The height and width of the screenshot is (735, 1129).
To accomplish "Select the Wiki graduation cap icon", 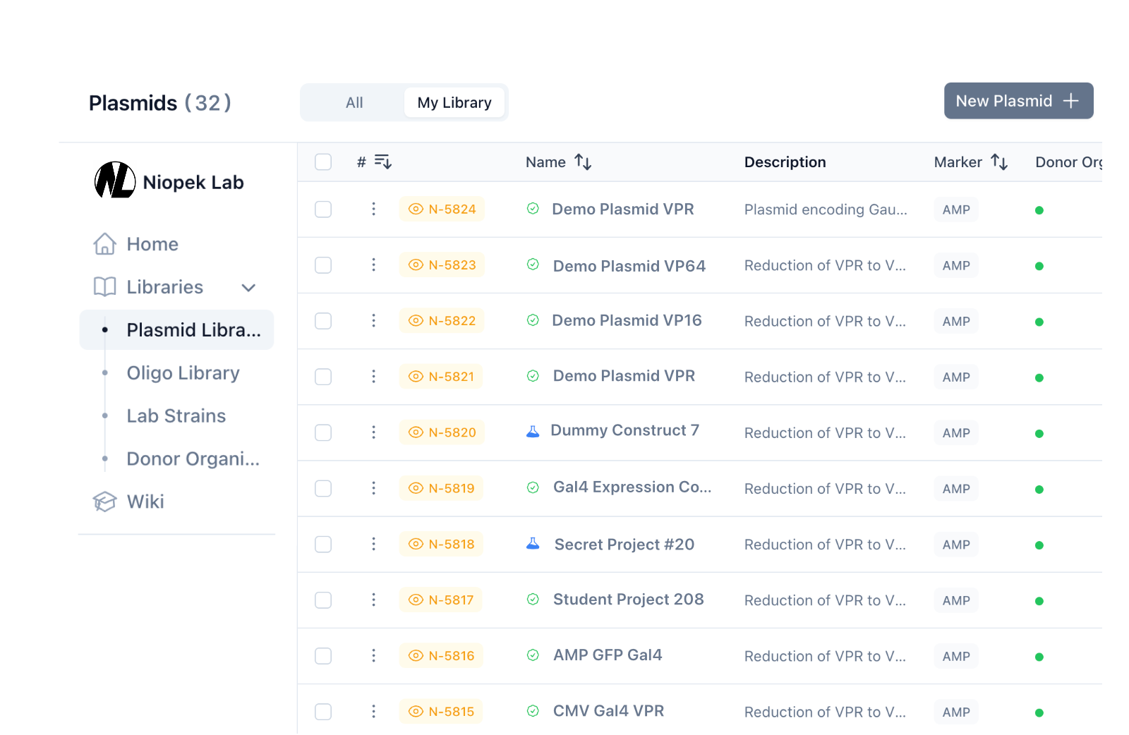I will tap(104, 502).
